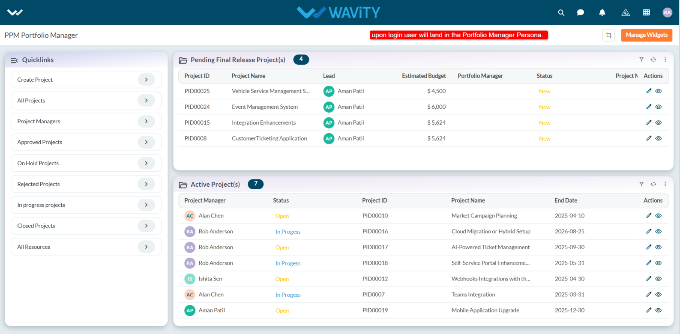Viewport: 680px width, 334px height.
Task: Expand the All Projects quicklink chevron
Action: click(146, 100)
